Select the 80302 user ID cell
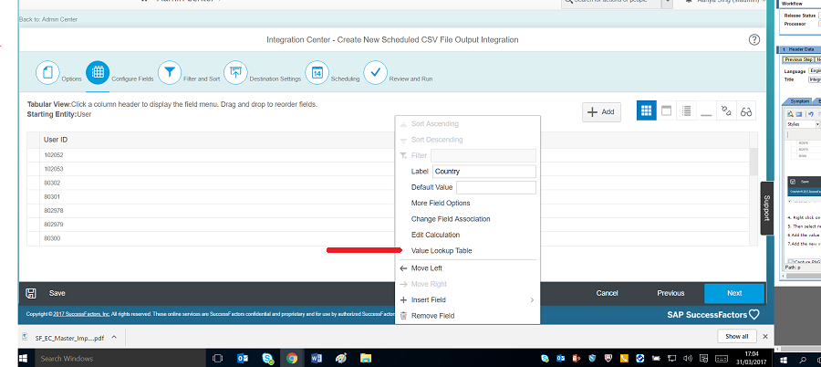Image resolution: width=821 pixels, height=367 pixels. click(52, 183)
